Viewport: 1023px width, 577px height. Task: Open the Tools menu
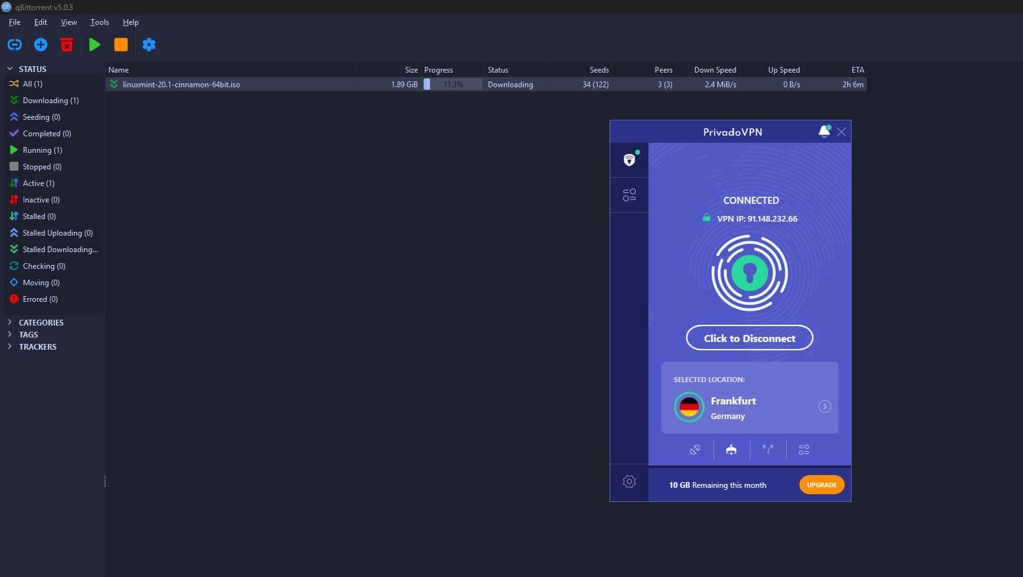pyautogui.click(x=99, y=22)
